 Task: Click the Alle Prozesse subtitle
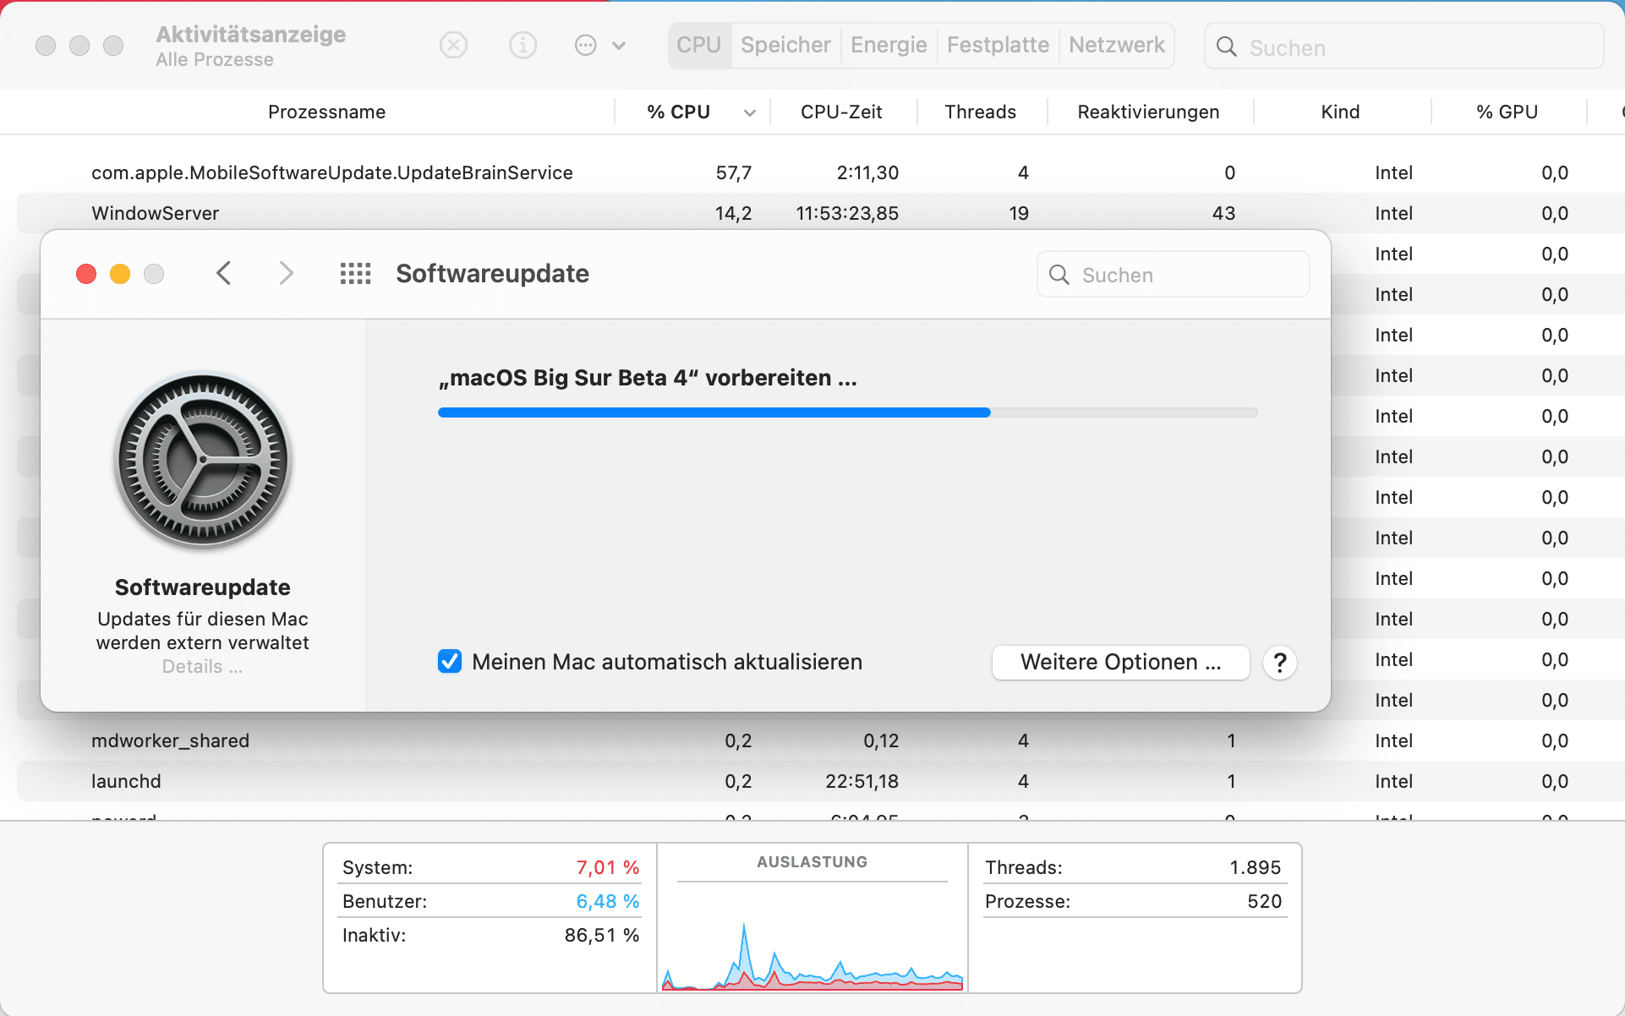coord(215,59)
